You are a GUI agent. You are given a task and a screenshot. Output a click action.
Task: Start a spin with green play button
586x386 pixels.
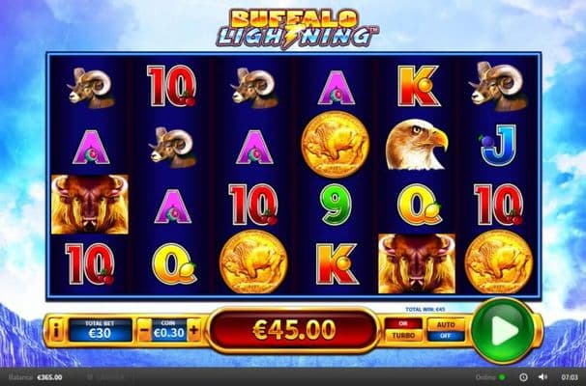point(503,330)
